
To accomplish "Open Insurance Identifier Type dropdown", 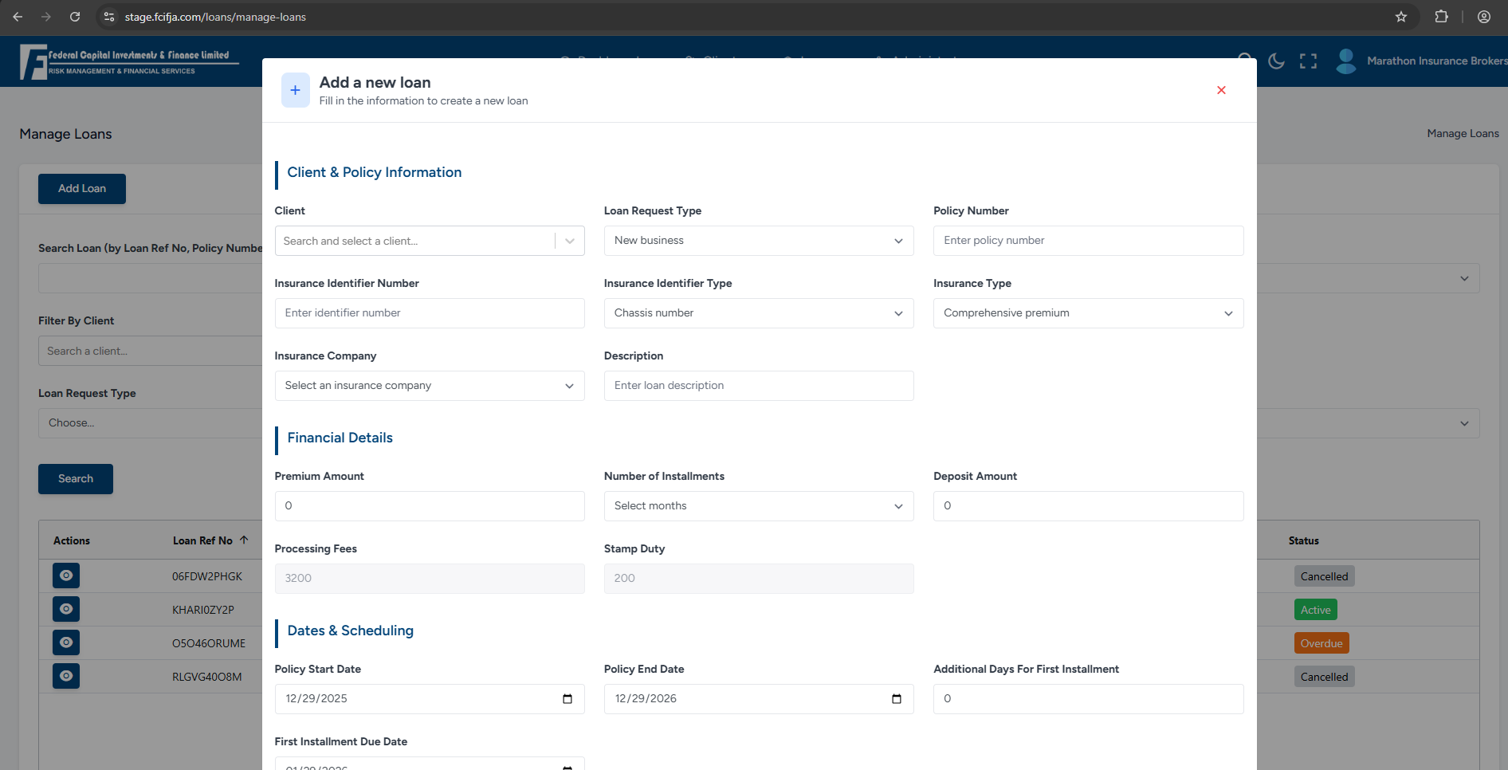I will pos(758,313).
